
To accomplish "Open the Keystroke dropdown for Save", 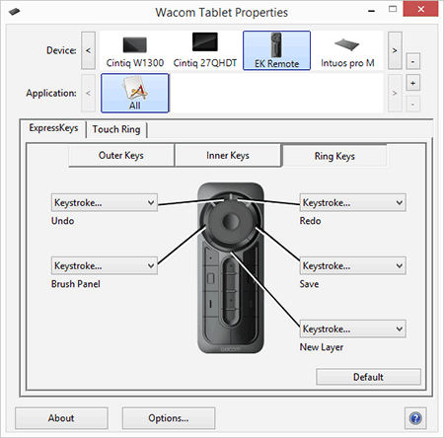I will [352, 265].
